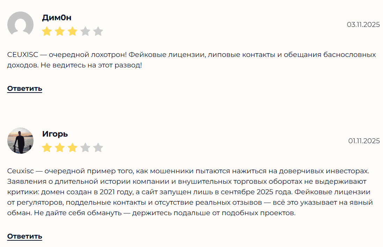The width and height of the screenshot is (383, 247).
Task: Click the date 01.11.2025 on Игорь's review
Action: 363,141
